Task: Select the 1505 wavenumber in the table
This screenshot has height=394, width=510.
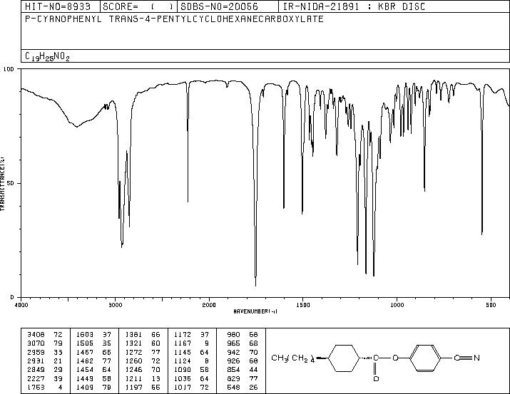Action: (85, 343)
